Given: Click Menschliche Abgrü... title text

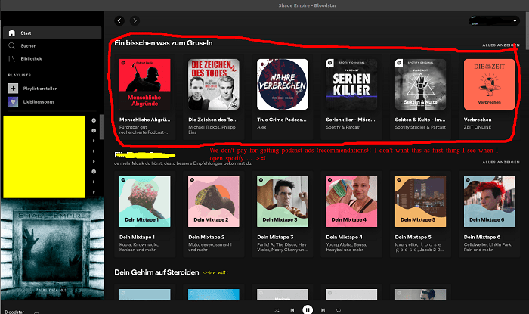Looking at the screenshot, I should pyautogui.click(x=145, y=120).
